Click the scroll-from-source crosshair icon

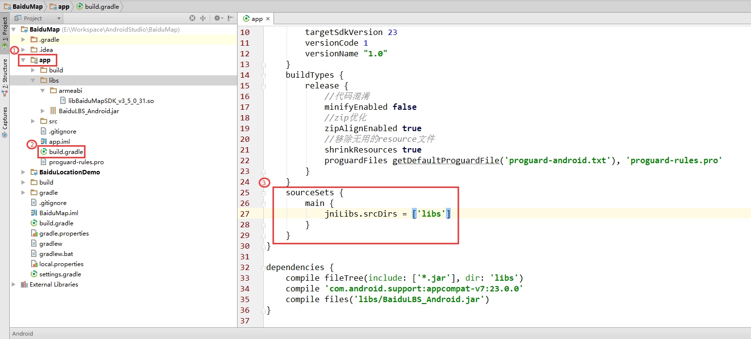pyautogui.click(x=192, y=18)
